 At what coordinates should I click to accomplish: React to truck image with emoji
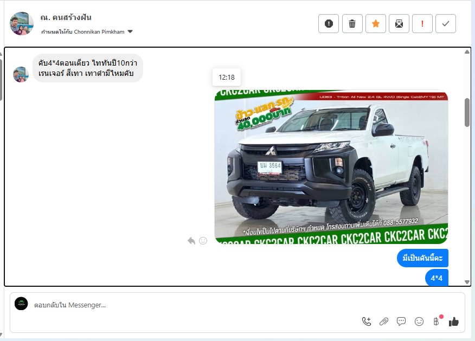(x=203, y=241)
